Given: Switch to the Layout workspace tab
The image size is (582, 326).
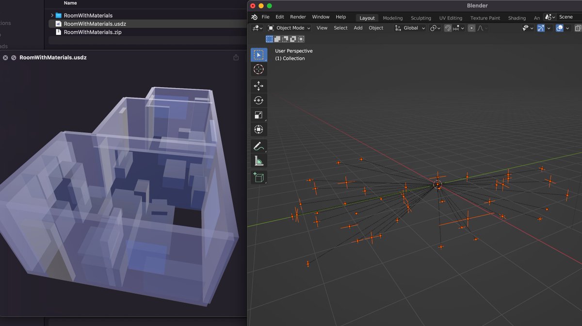Looking at the screenshot, I should tap(367, 18).
